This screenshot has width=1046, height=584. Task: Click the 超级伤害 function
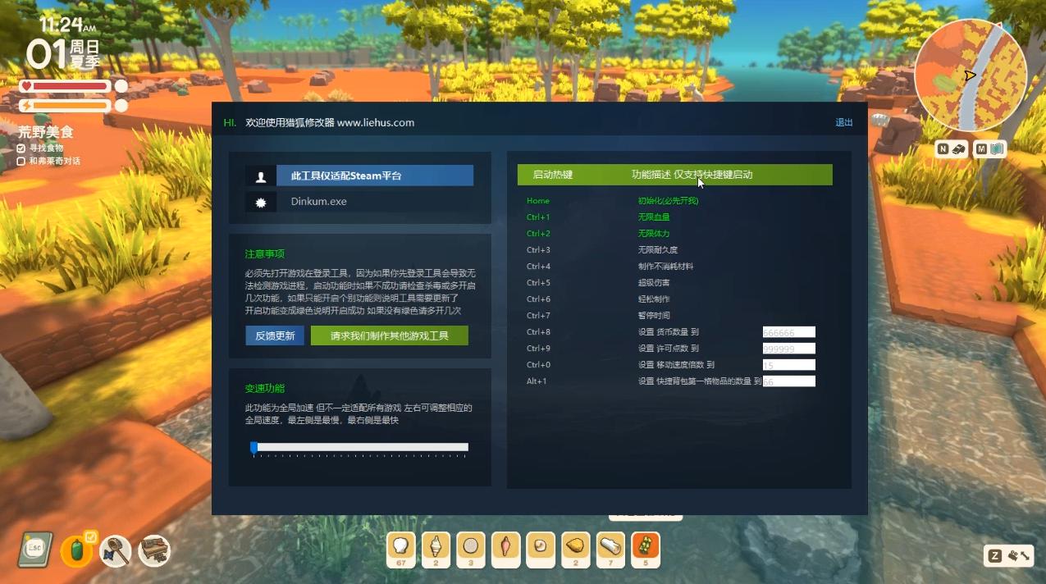654,283
